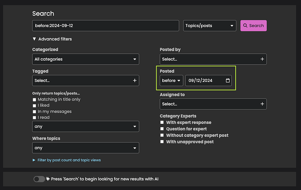Viewport: 301px width, 190px height.
Task: Open the Tagged select box
Action: point(86,81)
